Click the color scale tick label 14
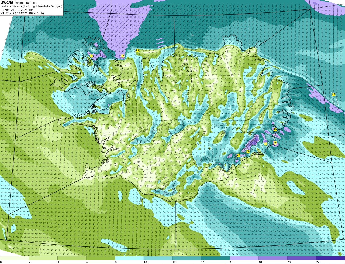Image resolution: width=345 pixels, height=264 pixels. [203, 262]
